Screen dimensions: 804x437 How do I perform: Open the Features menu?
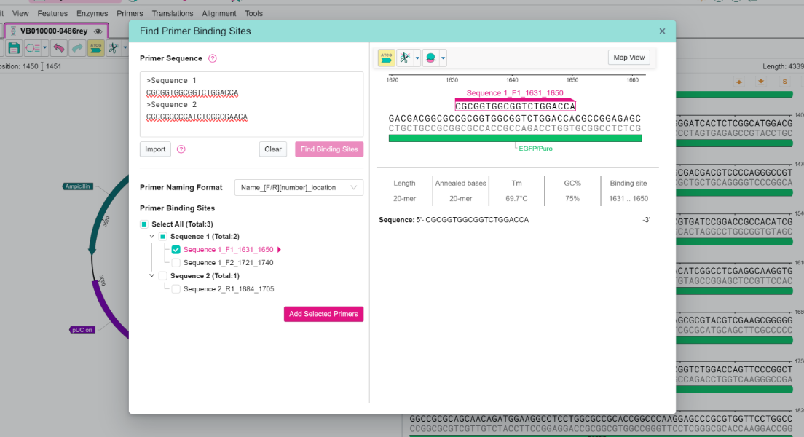tap(52, 13)
